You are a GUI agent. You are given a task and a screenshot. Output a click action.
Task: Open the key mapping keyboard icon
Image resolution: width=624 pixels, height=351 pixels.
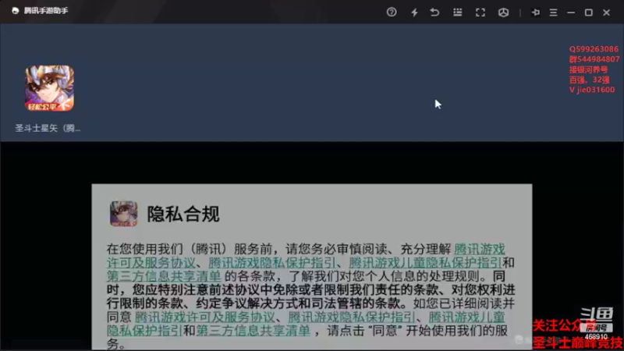point(458,12)
